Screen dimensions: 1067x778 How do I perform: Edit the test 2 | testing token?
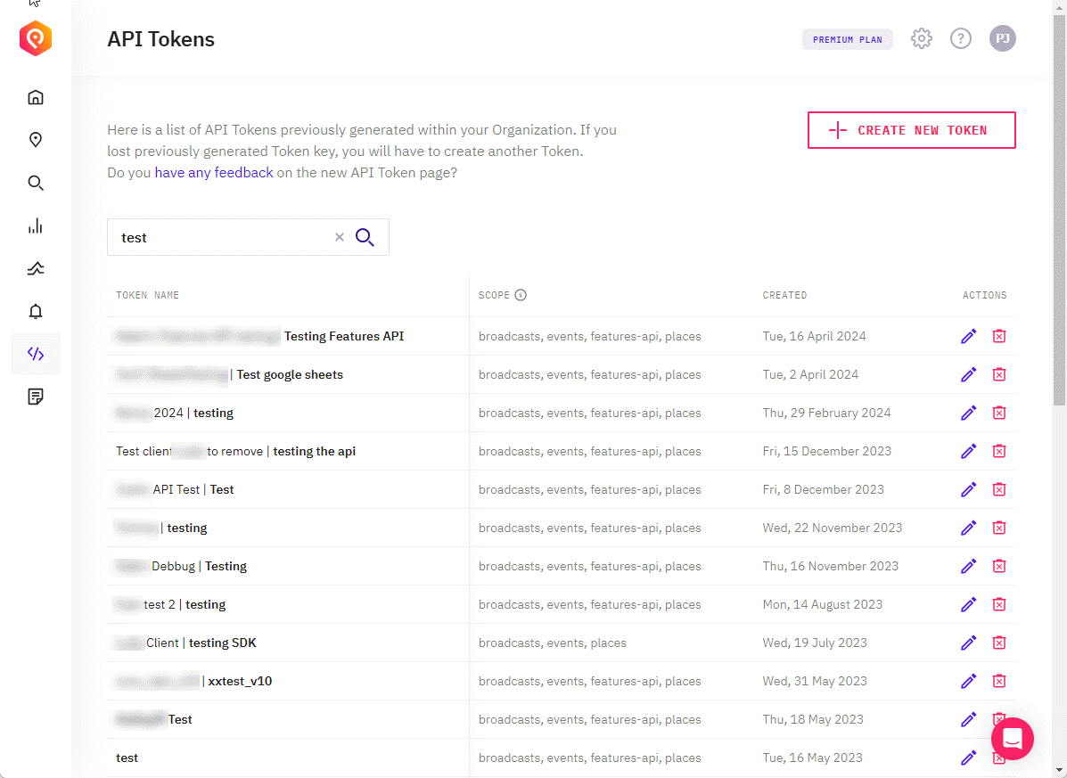[x=968, y=604]
